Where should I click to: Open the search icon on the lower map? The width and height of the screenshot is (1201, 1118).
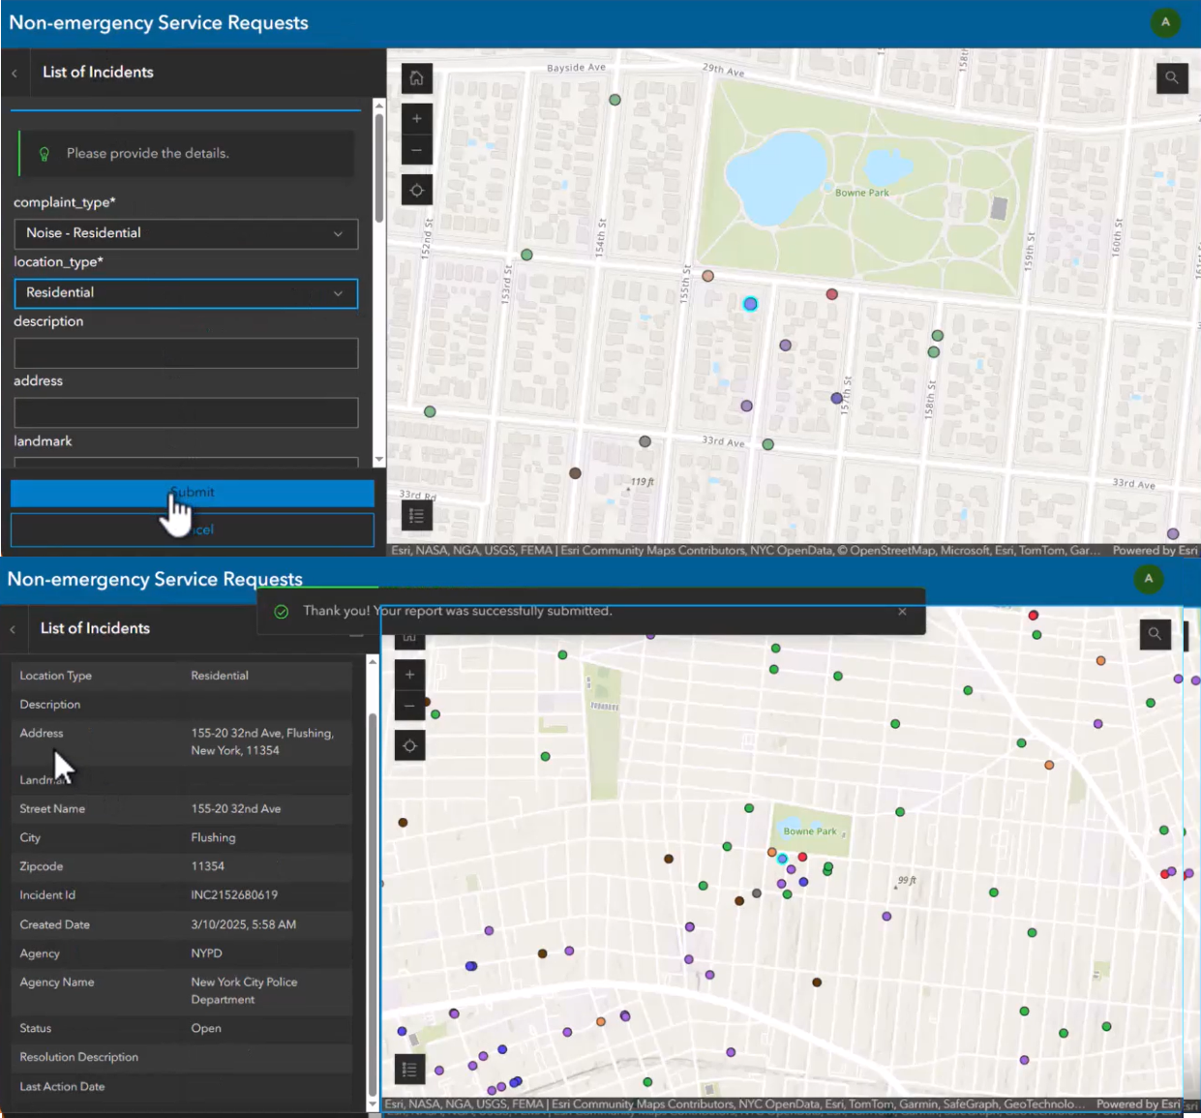(x=1156, y=634)
